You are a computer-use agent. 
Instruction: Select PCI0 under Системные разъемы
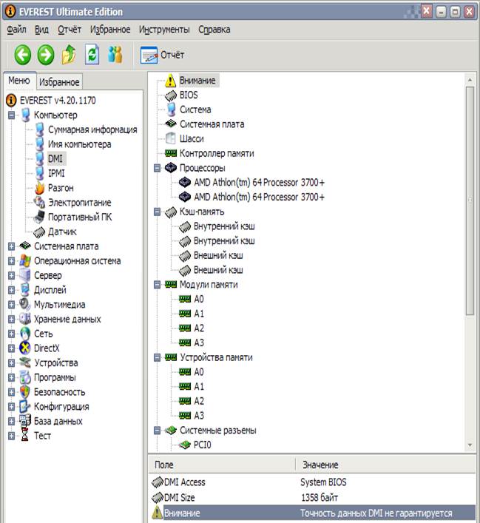point(202,445)
